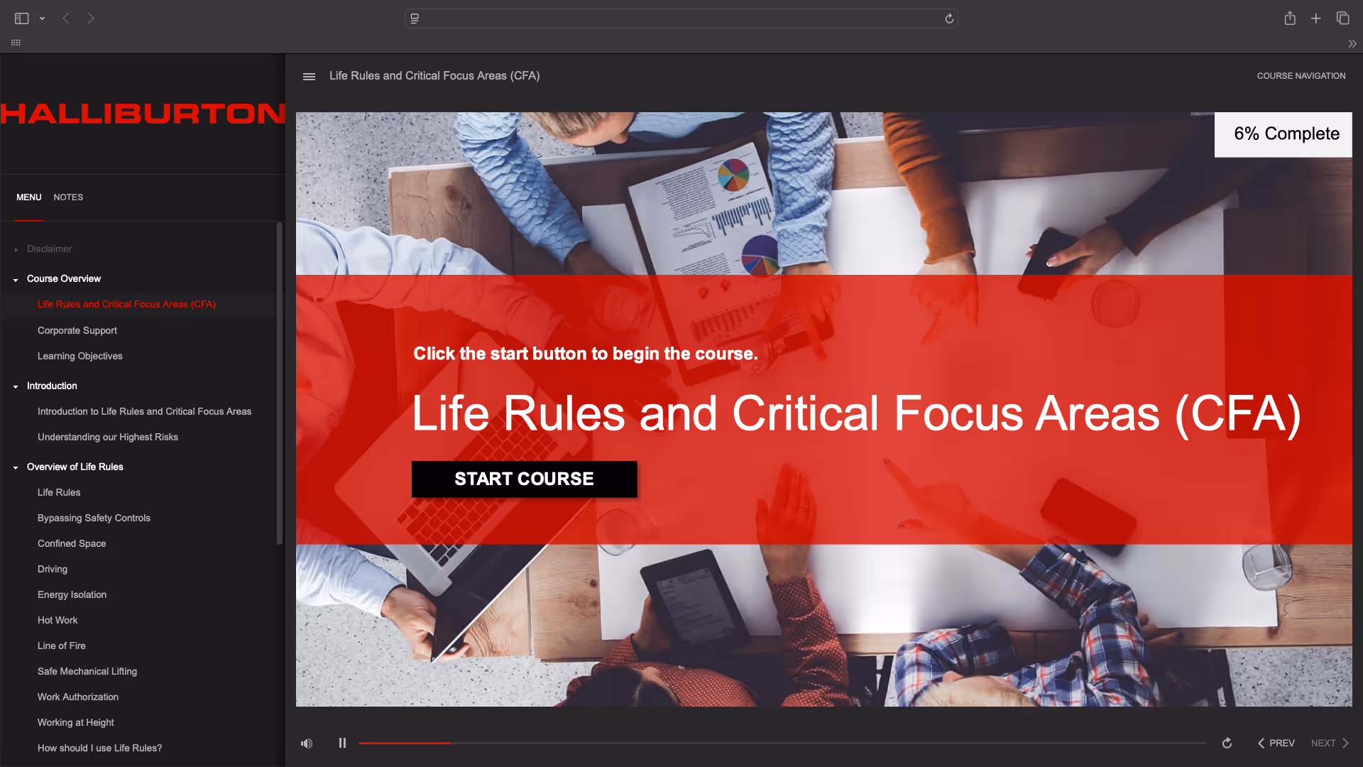Click the browser share icon

point(1290,18)
